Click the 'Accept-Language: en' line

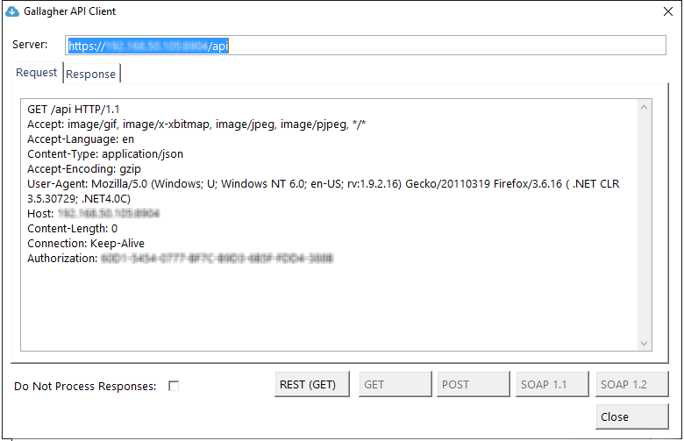point(81,139)
